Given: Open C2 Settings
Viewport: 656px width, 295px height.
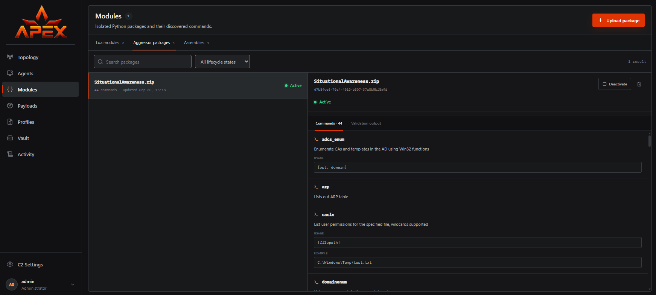Looking at the screenshot, I should (40, 265).
